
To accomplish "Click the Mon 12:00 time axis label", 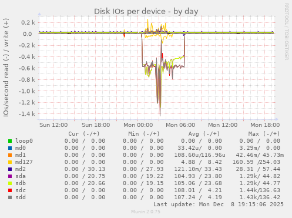I will pyautogui.click(x=223, y=125).
